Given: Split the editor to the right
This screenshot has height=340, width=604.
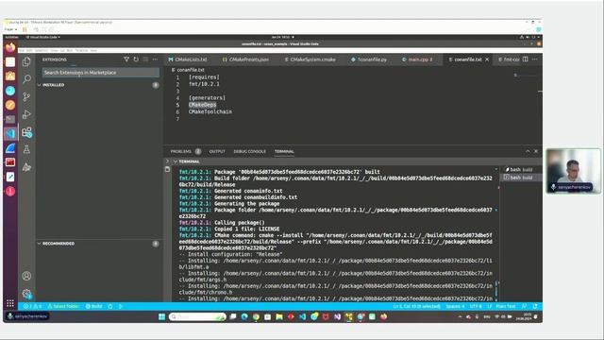Looking at the screenshot, I should [x=525, y=59].
